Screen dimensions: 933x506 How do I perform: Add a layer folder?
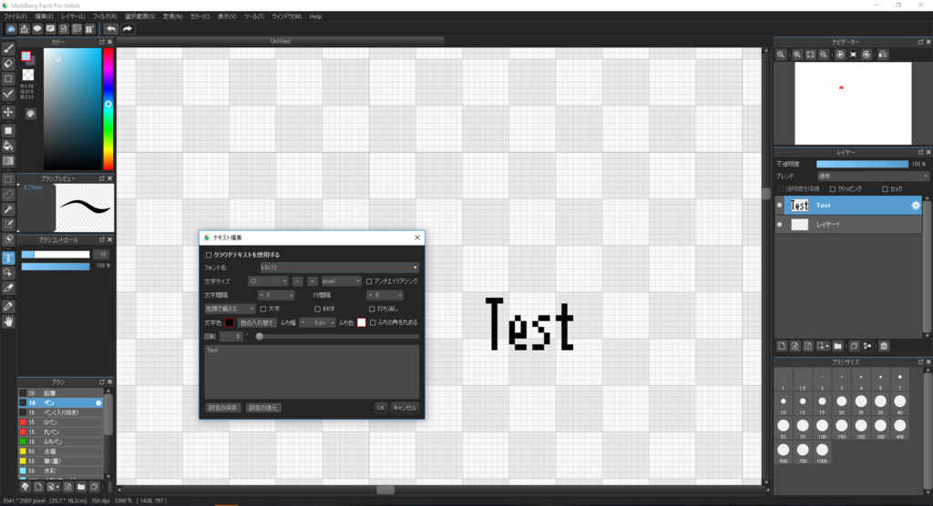tap(838, 346)
